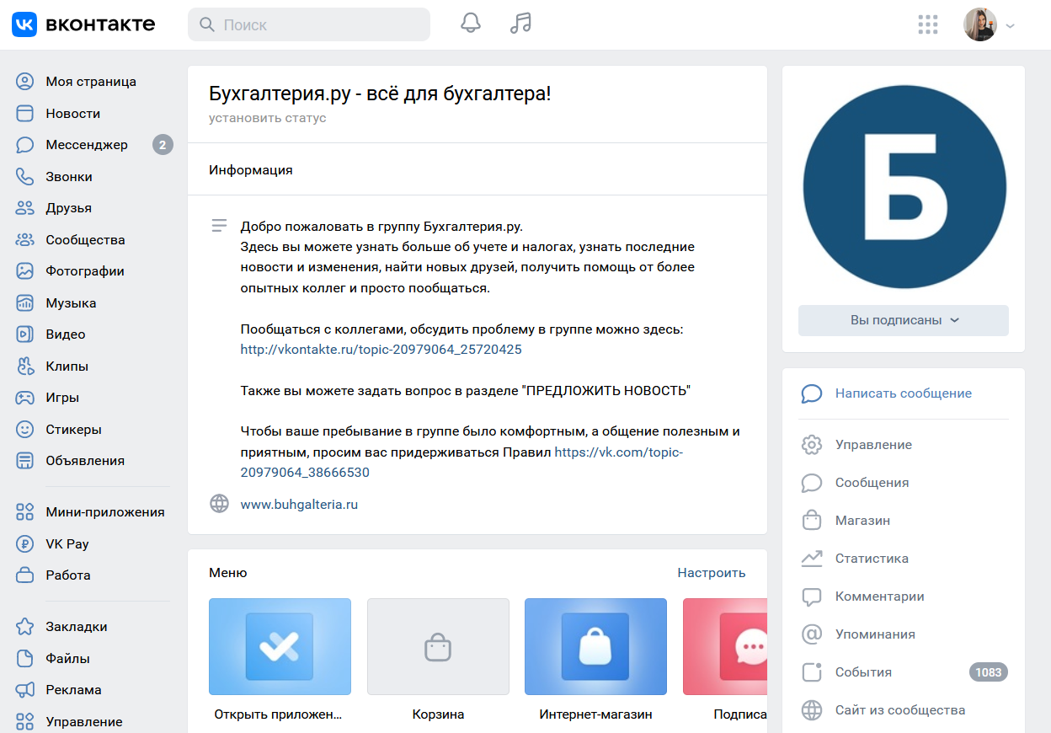Click Написать сообщение link
1051x733 pixels.
click(x=903, y=393)
